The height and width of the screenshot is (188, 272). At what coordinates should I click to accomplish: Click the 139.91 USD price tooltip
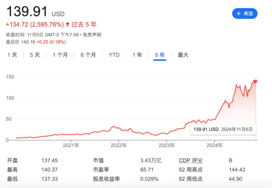[223, 129]
